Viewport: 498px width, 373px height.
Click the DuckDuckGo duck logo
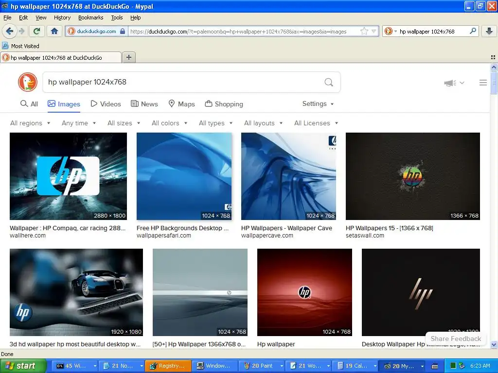coord(28,82)
